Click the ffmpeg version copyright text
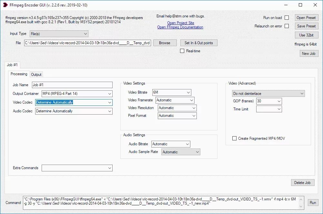323x214 pixels. coord(74,18)
